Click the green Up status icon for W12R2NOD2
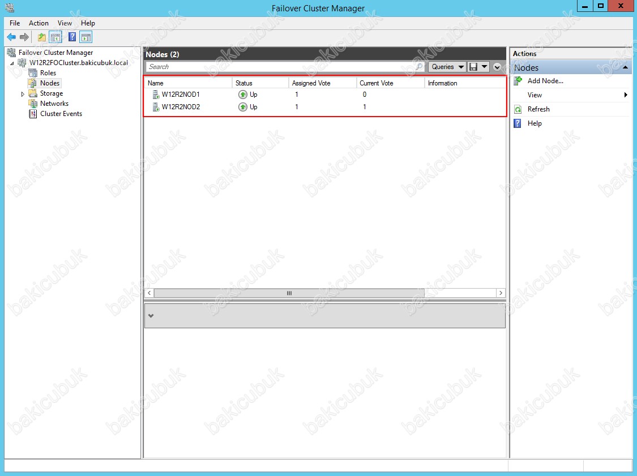Image resolution: width=637 pixels, height=476 pixels. point(242,107)
